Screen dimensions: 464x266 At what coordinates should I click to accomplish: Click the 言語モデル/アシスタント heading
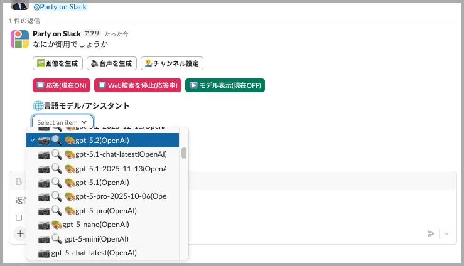(87, 105)
